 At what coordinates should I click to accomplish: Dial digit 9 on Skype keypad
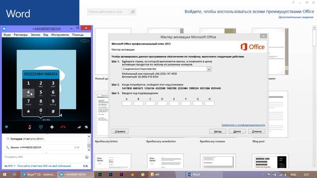tap(53, 102)
